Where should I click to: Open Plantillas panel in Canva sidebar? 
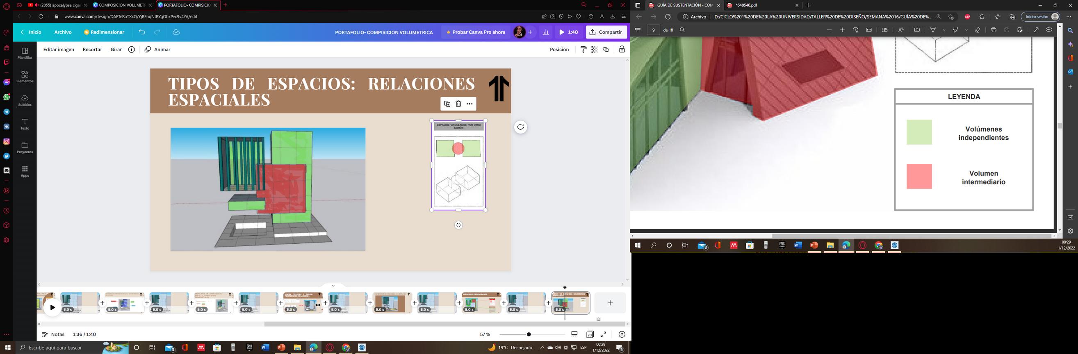pyautogui.click(x=25, y=53)
